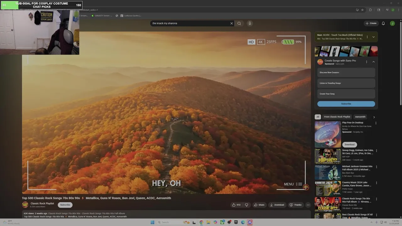The height and width of the screenshot is (226, 402).
Task: Open the YouTube account avatar menu
Action: tap(392, 23)
